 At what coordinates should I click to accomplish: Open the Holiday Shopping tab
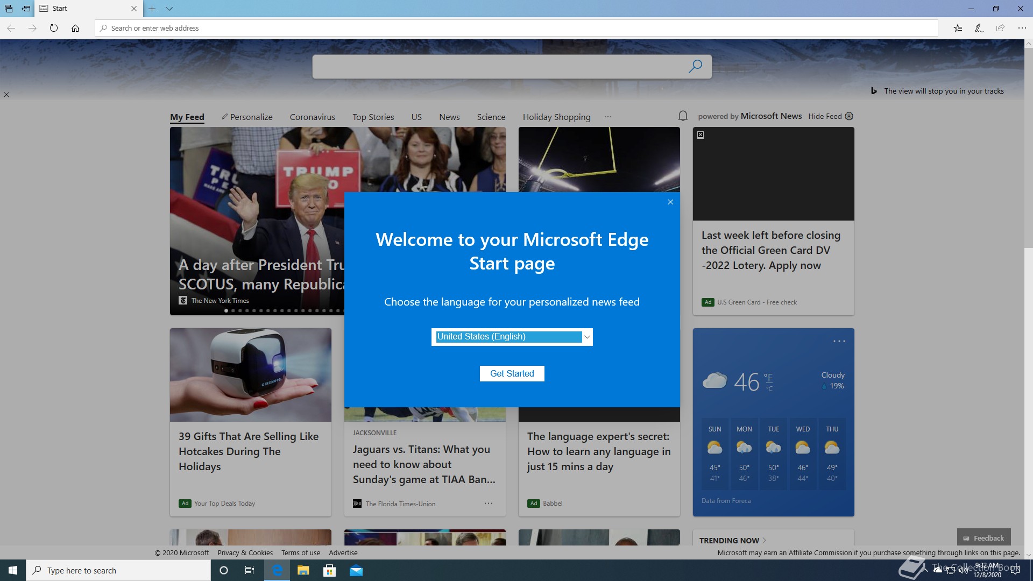(x=556, y=117)
